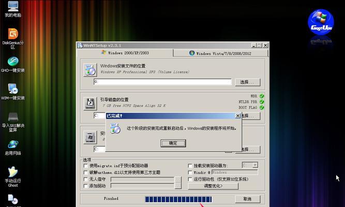Click 选择 for the Windows install files location

pyautogui.click(x=248, y=82)
